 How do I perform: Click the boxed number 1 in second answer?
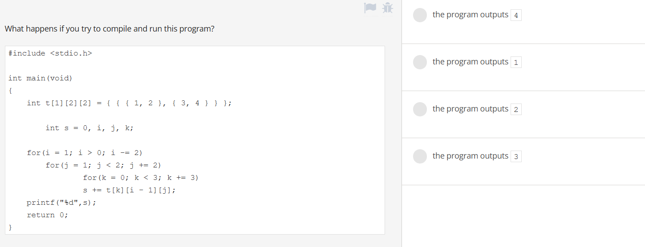(516, 63)
